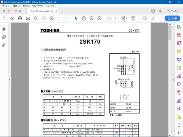Open the ウィンドウ(W) menu
Screen dimensions: 183x137
coord(38,6)
